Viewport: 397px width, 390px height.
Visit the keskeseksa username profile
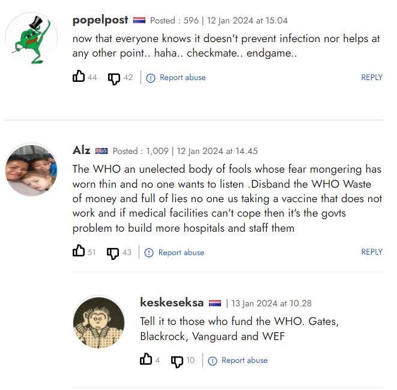(172, 303)
